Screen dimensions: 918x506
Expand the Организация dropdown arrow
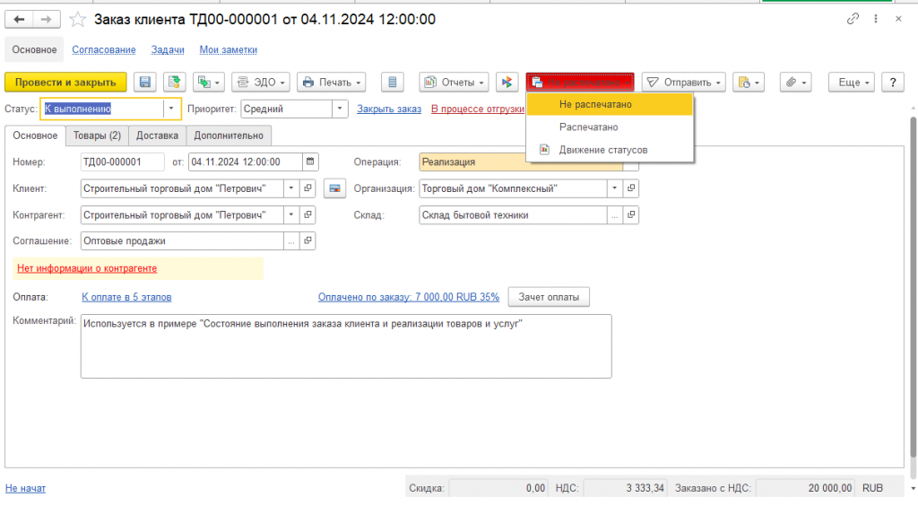click(x=614, y=188)
